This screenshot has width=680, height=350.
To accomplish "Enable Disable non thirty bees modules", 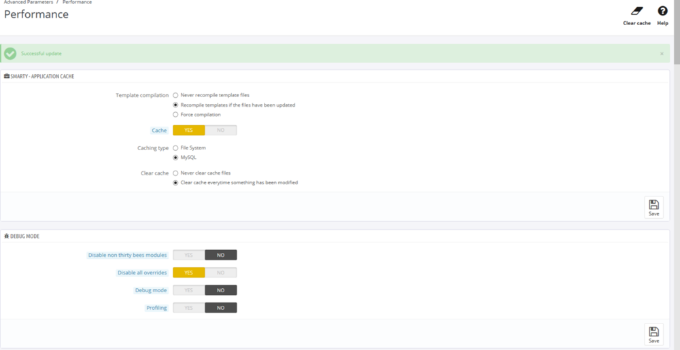I will point(188,256).
